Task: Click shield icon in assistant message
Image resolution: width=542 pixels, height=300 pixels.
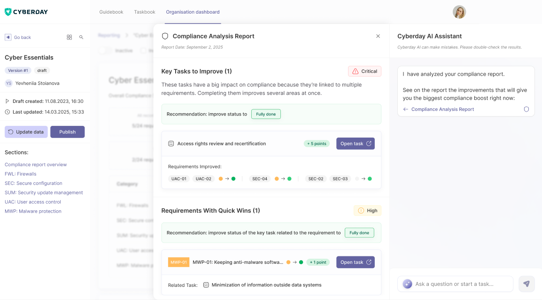Action: pyautogui.click(x=526, y=109)
